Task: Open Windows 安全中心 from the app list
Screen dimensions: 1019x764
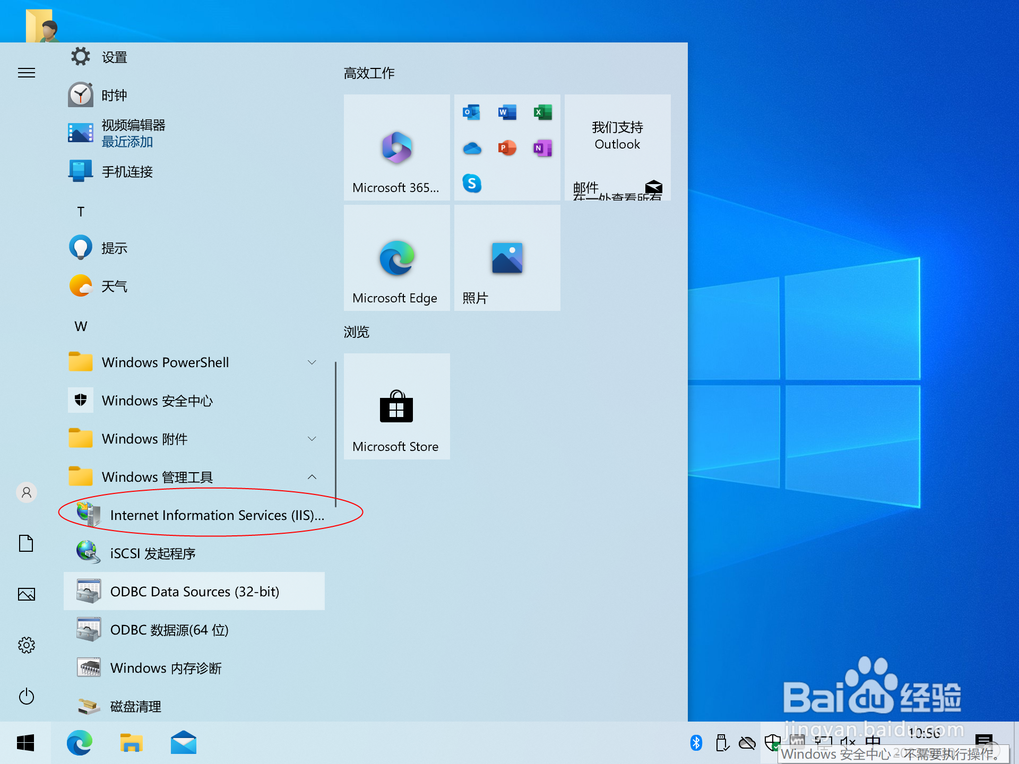Action: coord(194,401)
